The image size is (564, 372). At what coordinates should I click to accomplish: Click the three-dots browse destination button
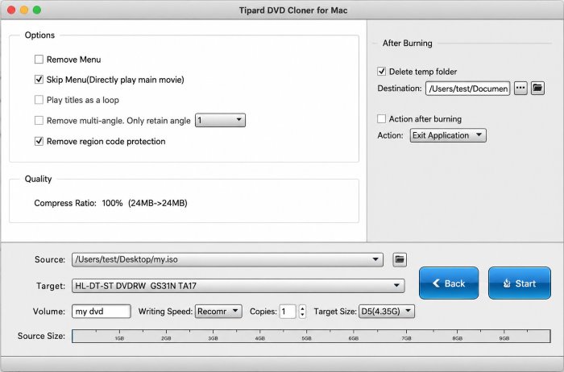[520, 88]
